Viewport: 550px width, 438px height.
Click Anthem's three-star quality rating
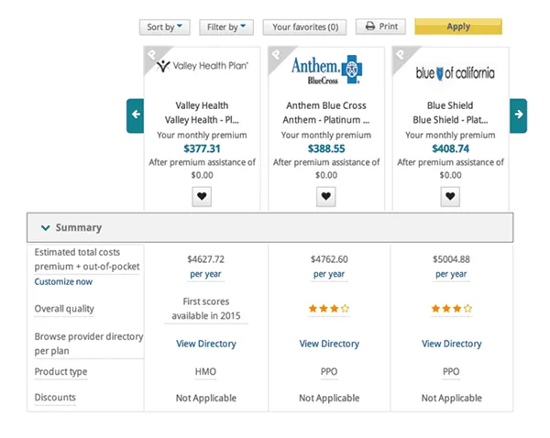point(329,309)
